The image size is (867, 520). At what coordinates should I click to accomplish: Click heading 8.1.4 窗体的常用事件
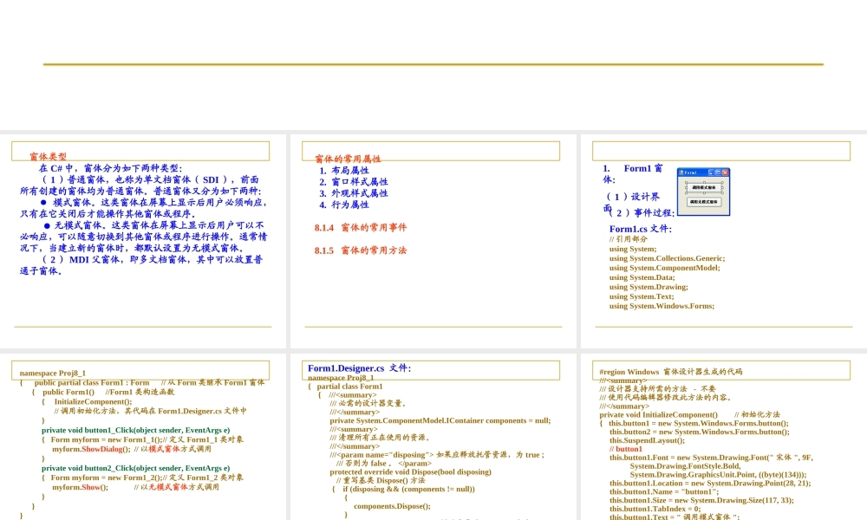(361, 227)
